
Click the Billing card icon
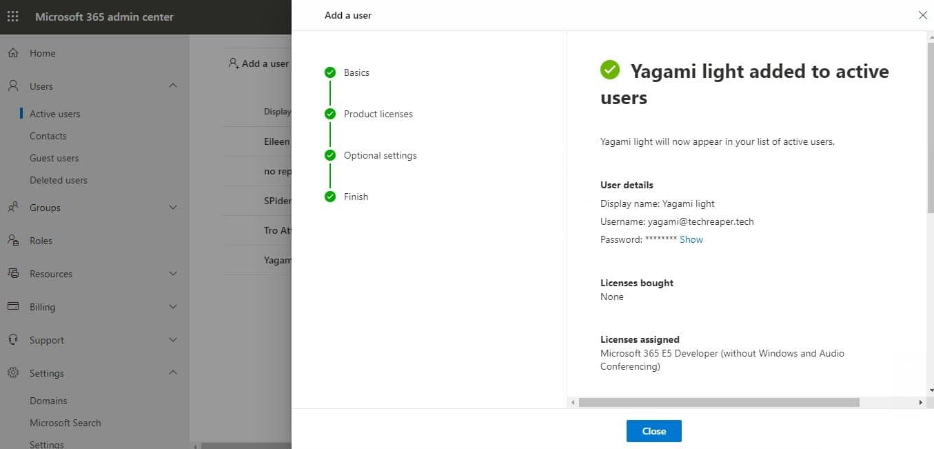(12, 307)
